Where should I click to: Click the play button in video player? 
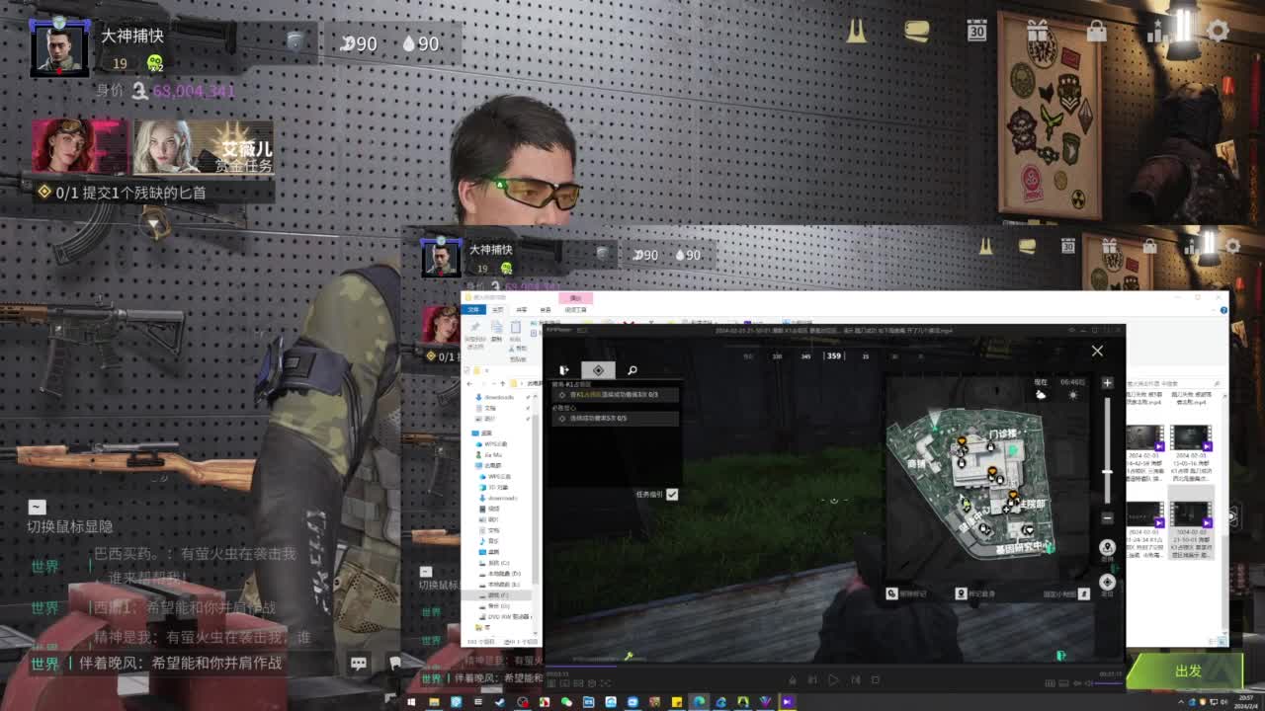click(x=833, y=679)
